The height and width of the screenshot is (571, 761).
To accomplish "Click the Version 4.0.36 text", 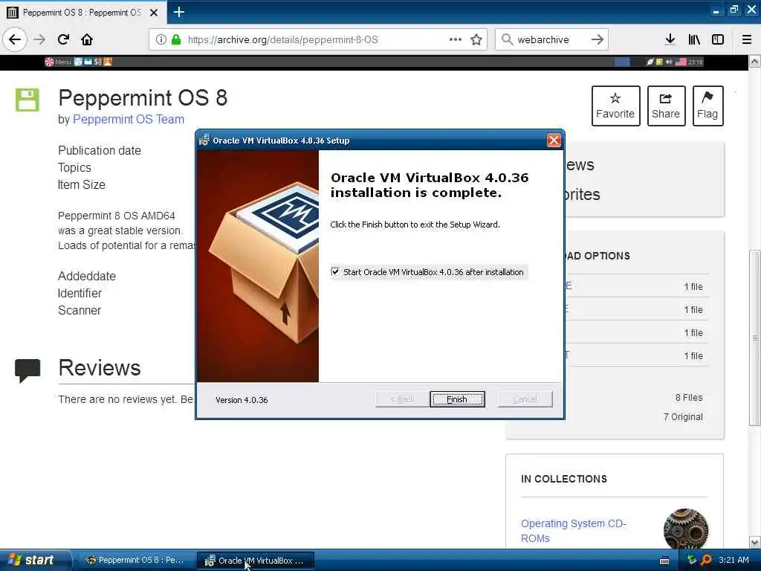I will (242, 399).
